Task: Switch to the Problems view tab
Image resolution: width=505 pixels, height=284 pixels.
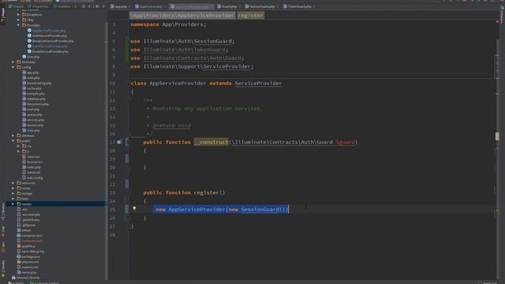Action: pyautogui.click(x=62, y=6)
